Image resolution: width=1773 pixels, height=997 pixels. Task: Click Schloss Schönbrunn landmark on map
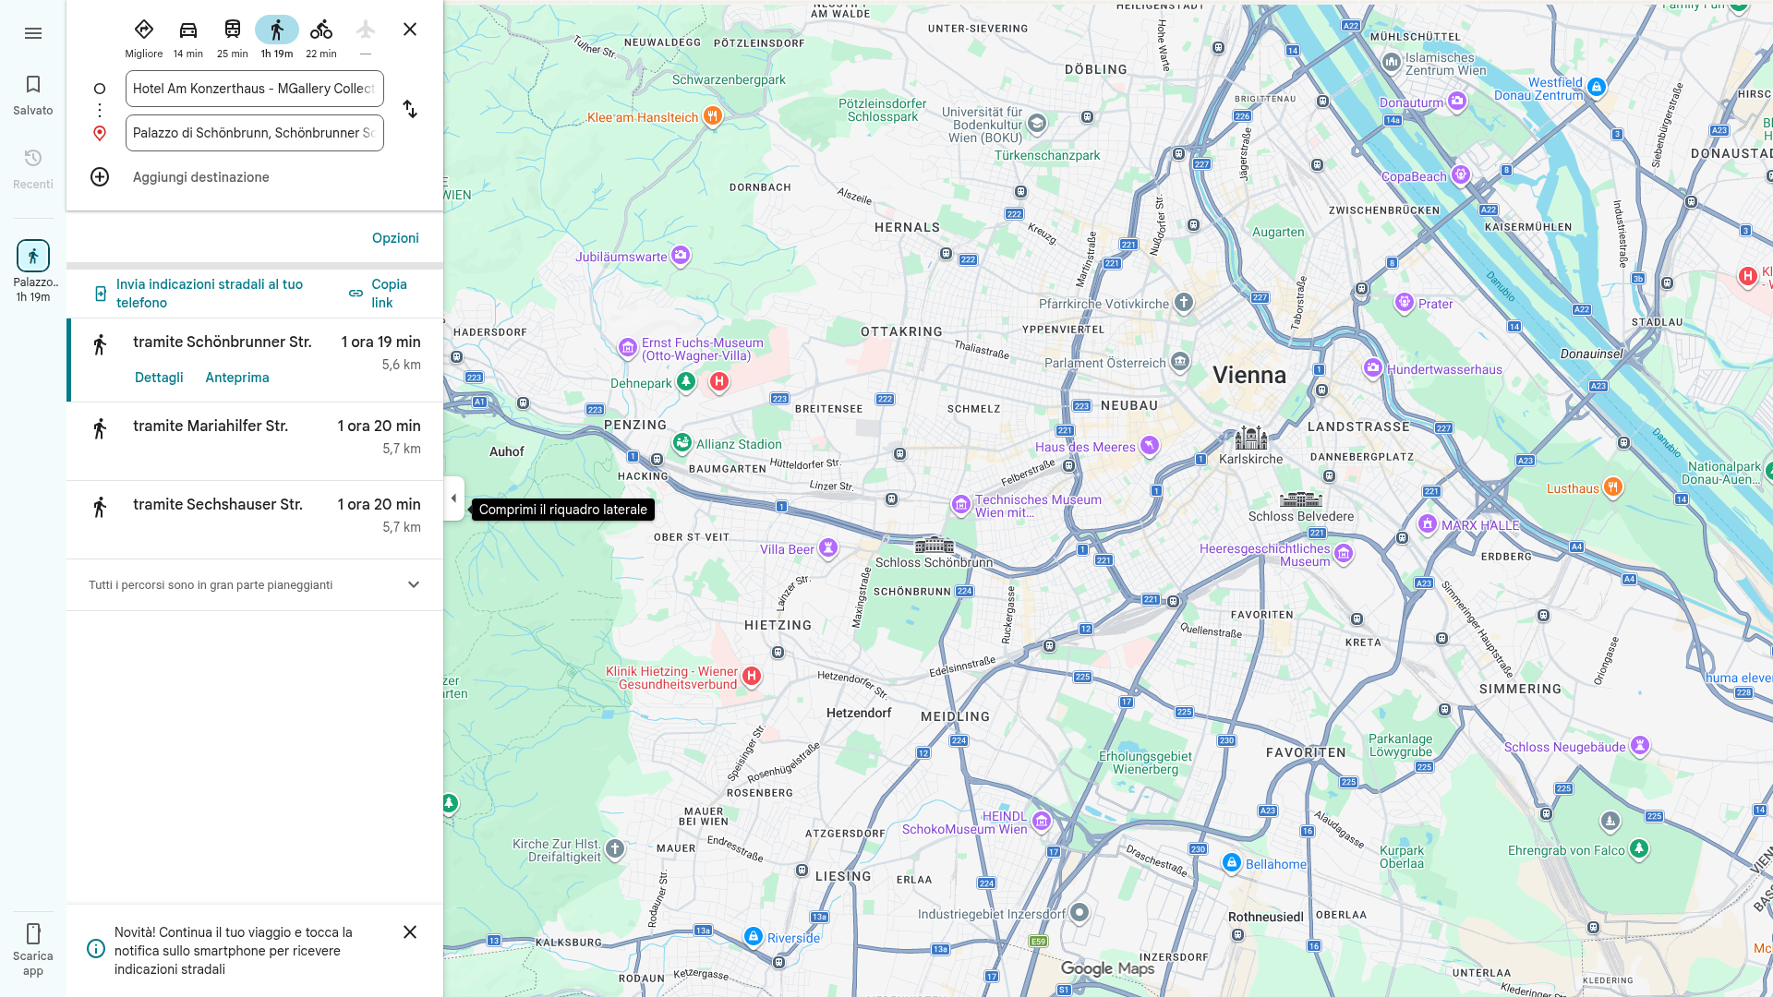coord(935,545)
